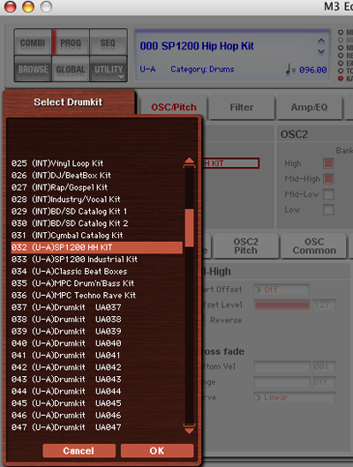Viewport: 353px width, 467px height.
Task: Select 032 (U-A)SP1200 HH KIT
Action: pyautogui.click(x=97, y=247)
